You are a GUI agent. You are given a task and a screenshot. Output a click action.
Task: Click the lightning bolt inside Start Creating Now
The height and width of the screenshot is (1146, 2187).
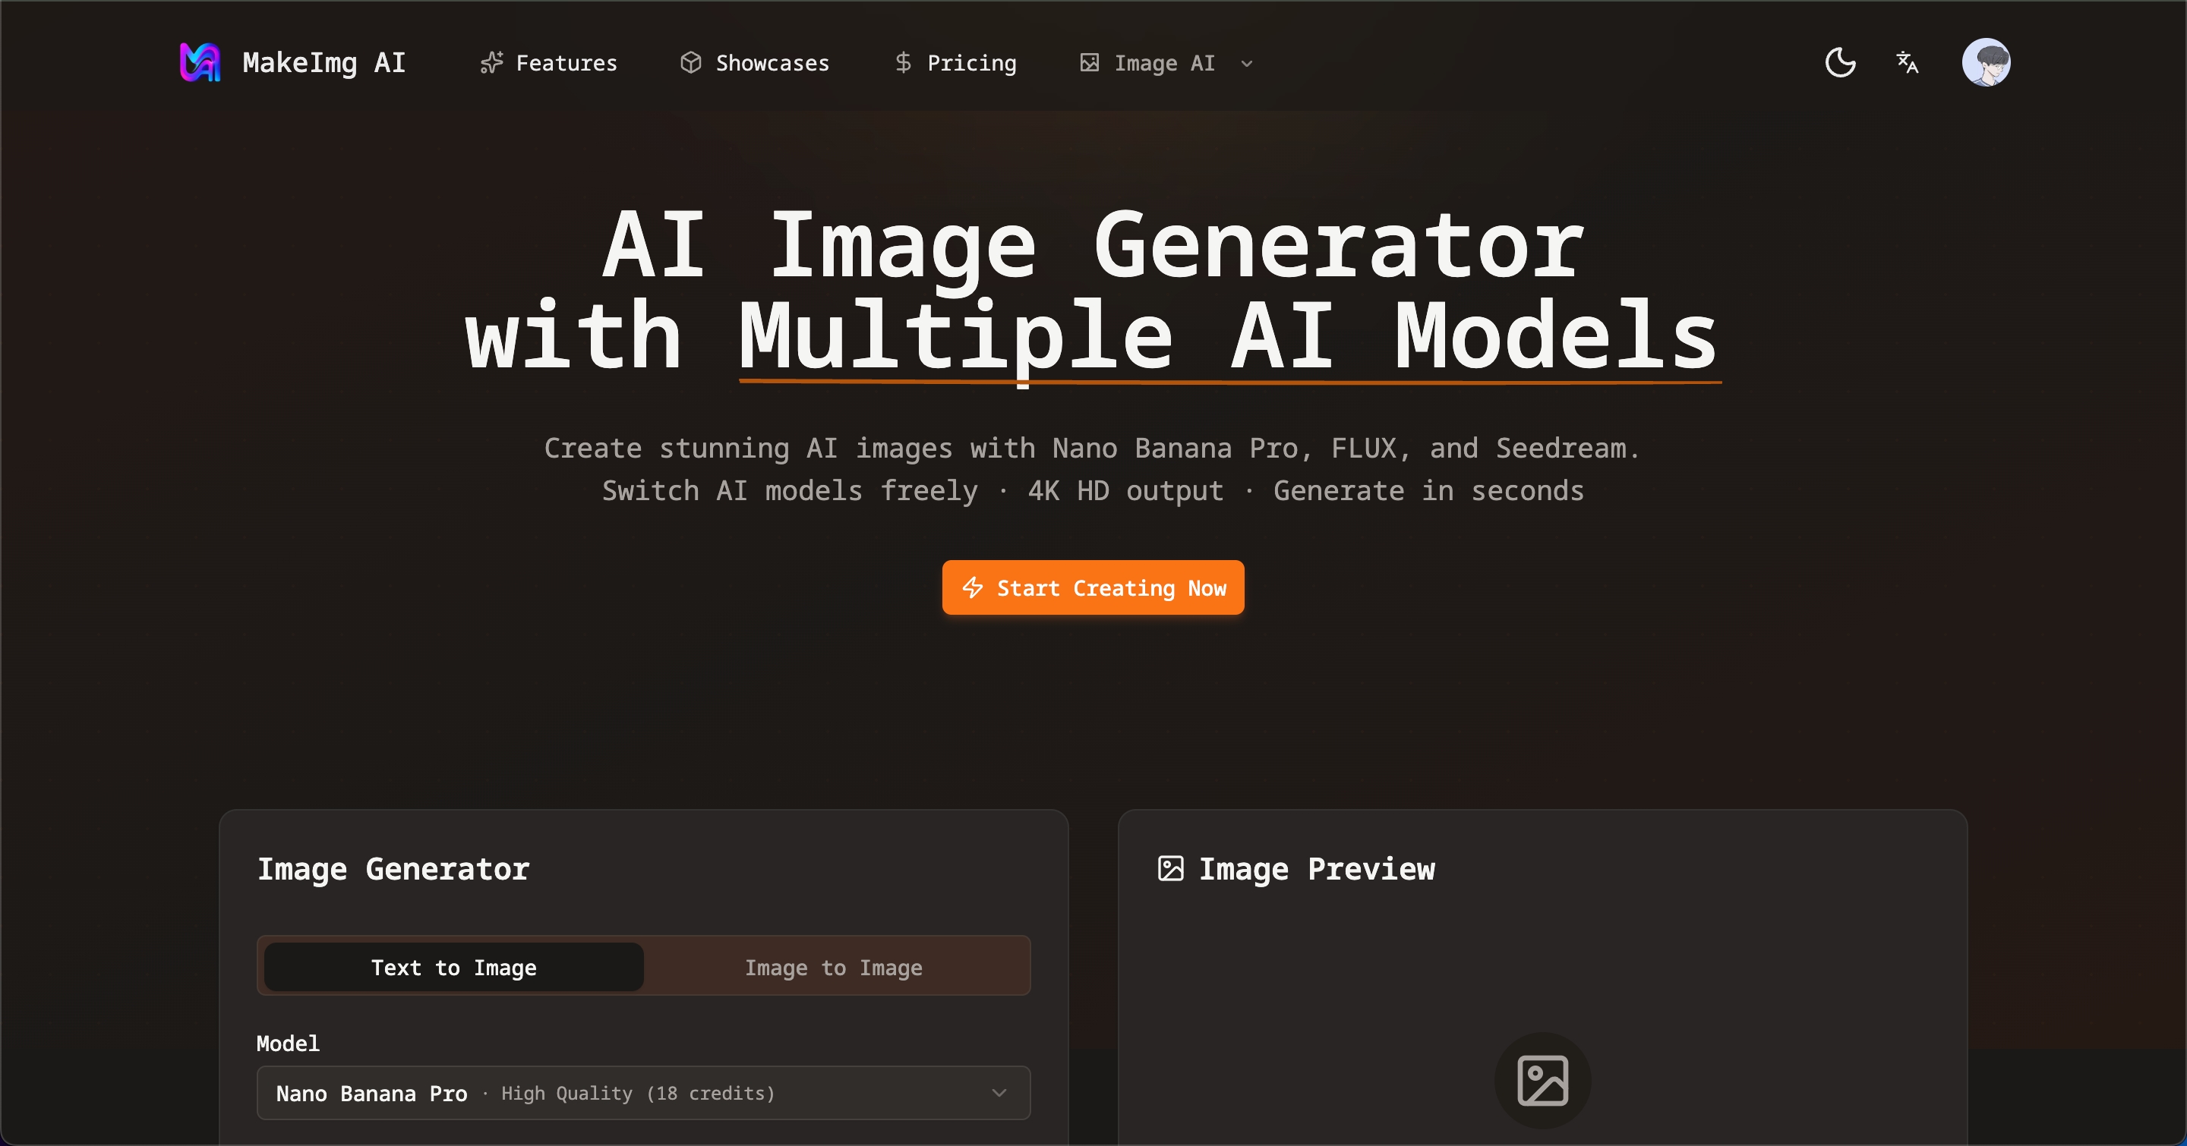click(974, 588)
